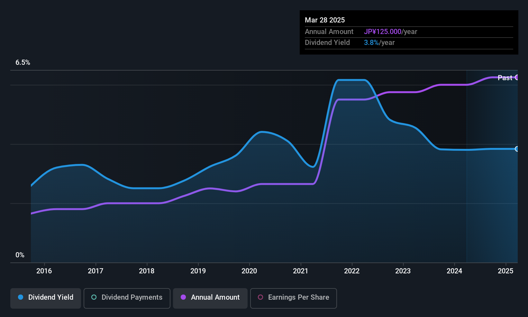Click the 2019 x-axis label
This screenshot has width=528, height=317.
[x=198, y=271]
